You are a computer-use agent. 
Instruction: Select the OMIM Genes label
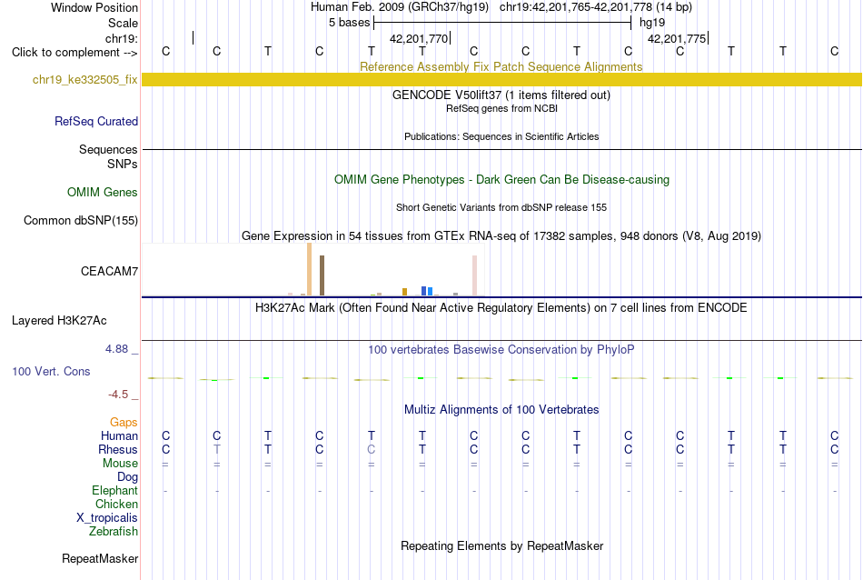102,192
